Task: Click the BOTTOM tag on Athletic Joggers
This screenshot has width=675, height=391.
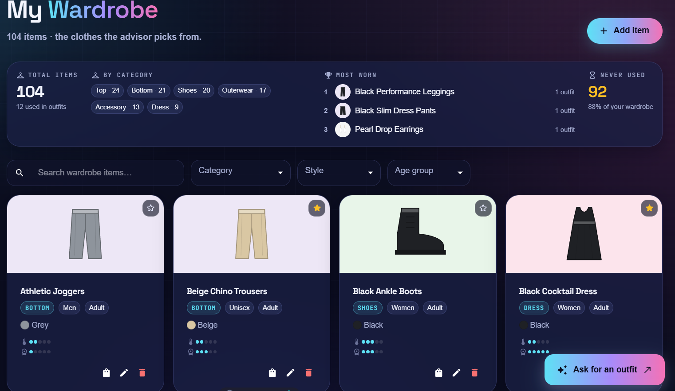Action: click(x=37, y=308)
